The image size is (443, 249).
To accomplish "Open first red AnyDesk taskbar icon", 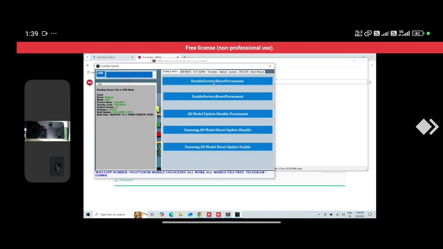I will click(x=209, y=214).
